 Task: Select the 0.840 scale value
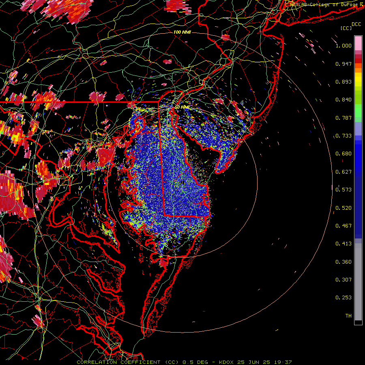point(344,100)
